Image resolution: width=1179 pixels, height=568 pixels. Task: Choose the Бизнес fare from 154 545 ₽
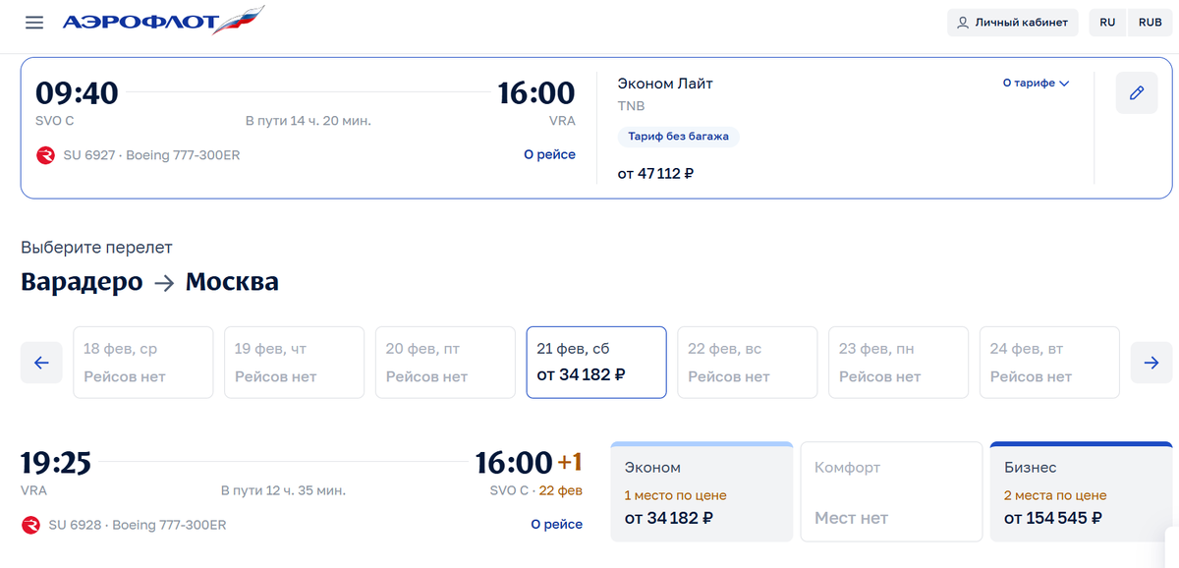tap(1081, 492)
